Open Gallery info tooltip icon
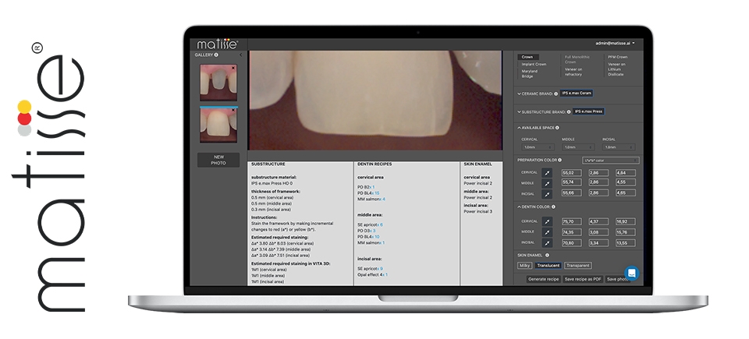 click(x=216, y=55)
